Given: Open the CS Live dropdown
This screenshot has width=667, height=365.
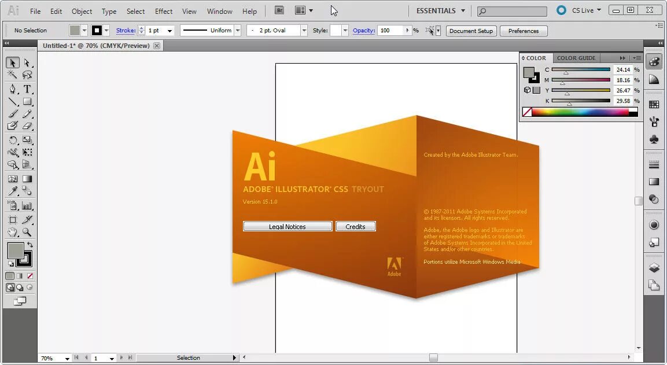Looking at the screenshot, I should pos(586,10).
